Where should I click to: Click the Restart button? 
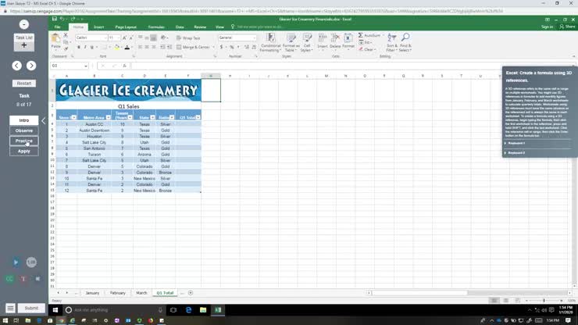(x=24, y=84)
